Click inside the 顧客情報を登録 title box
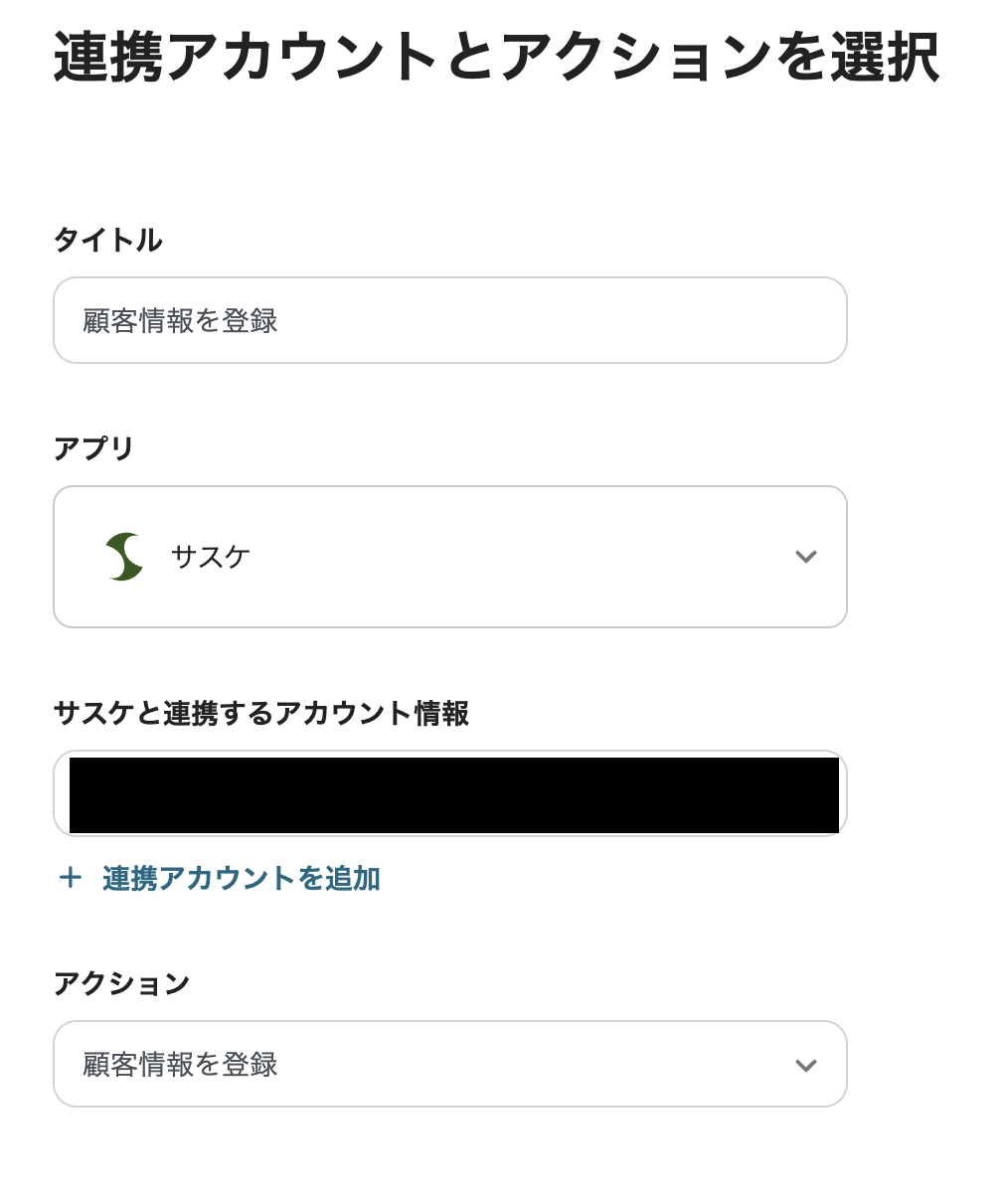 [449, 320]
